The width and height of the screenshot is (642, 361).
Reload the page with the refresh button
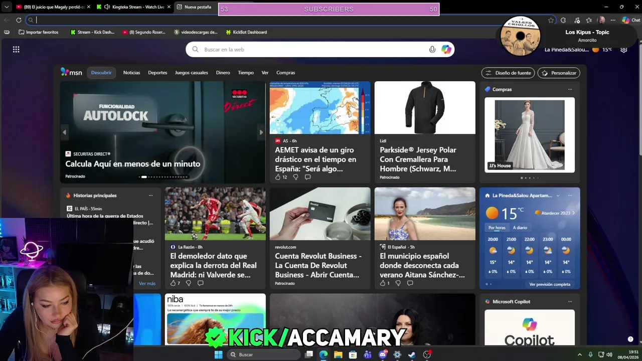tap(19, 20)
